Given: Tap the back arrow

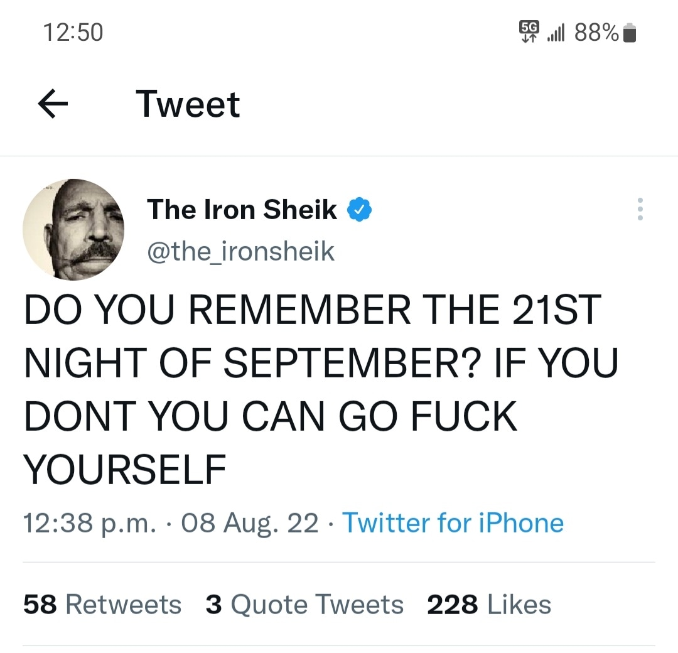Looking at the screenshot, I should pyautogui.click(x=53, y=104).
